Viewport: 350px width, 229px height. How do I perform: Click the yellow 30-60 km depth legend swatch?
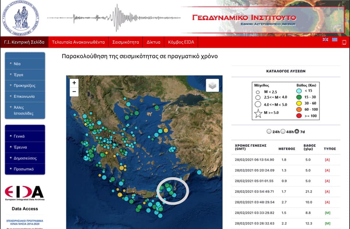point(299,103)
